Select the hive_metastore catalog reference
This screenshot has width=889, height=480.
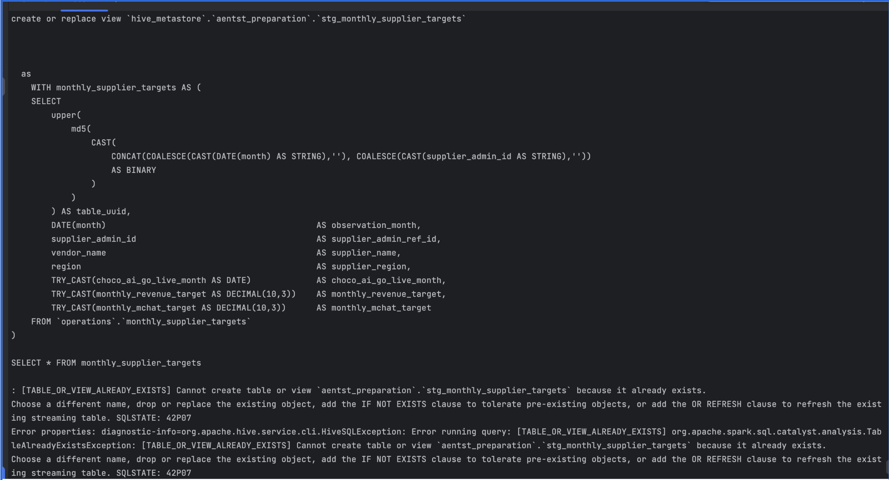click(168, 18)
